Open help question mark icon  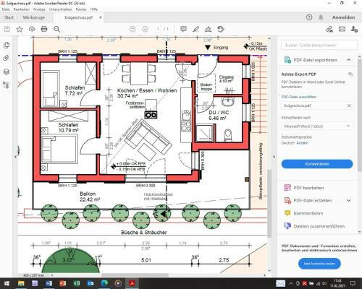coord(309,17)
